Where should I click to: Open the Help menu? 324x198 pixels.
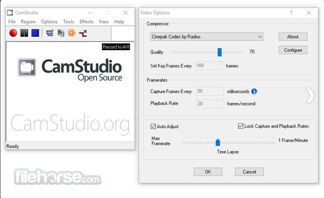click(119, 22)
